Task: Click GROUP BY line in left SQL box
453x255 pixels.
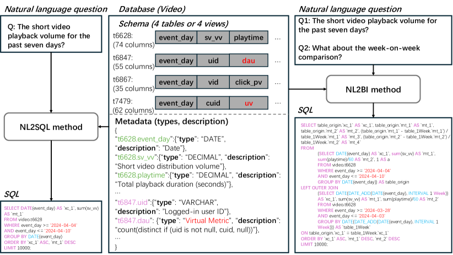Action: click(x=33, y=236)
